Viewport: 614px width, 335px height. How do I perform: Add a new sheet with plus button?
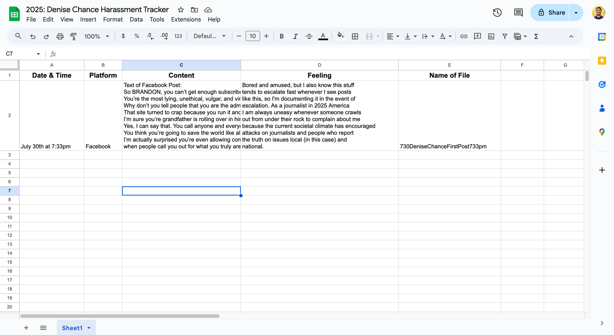point(26,328)
